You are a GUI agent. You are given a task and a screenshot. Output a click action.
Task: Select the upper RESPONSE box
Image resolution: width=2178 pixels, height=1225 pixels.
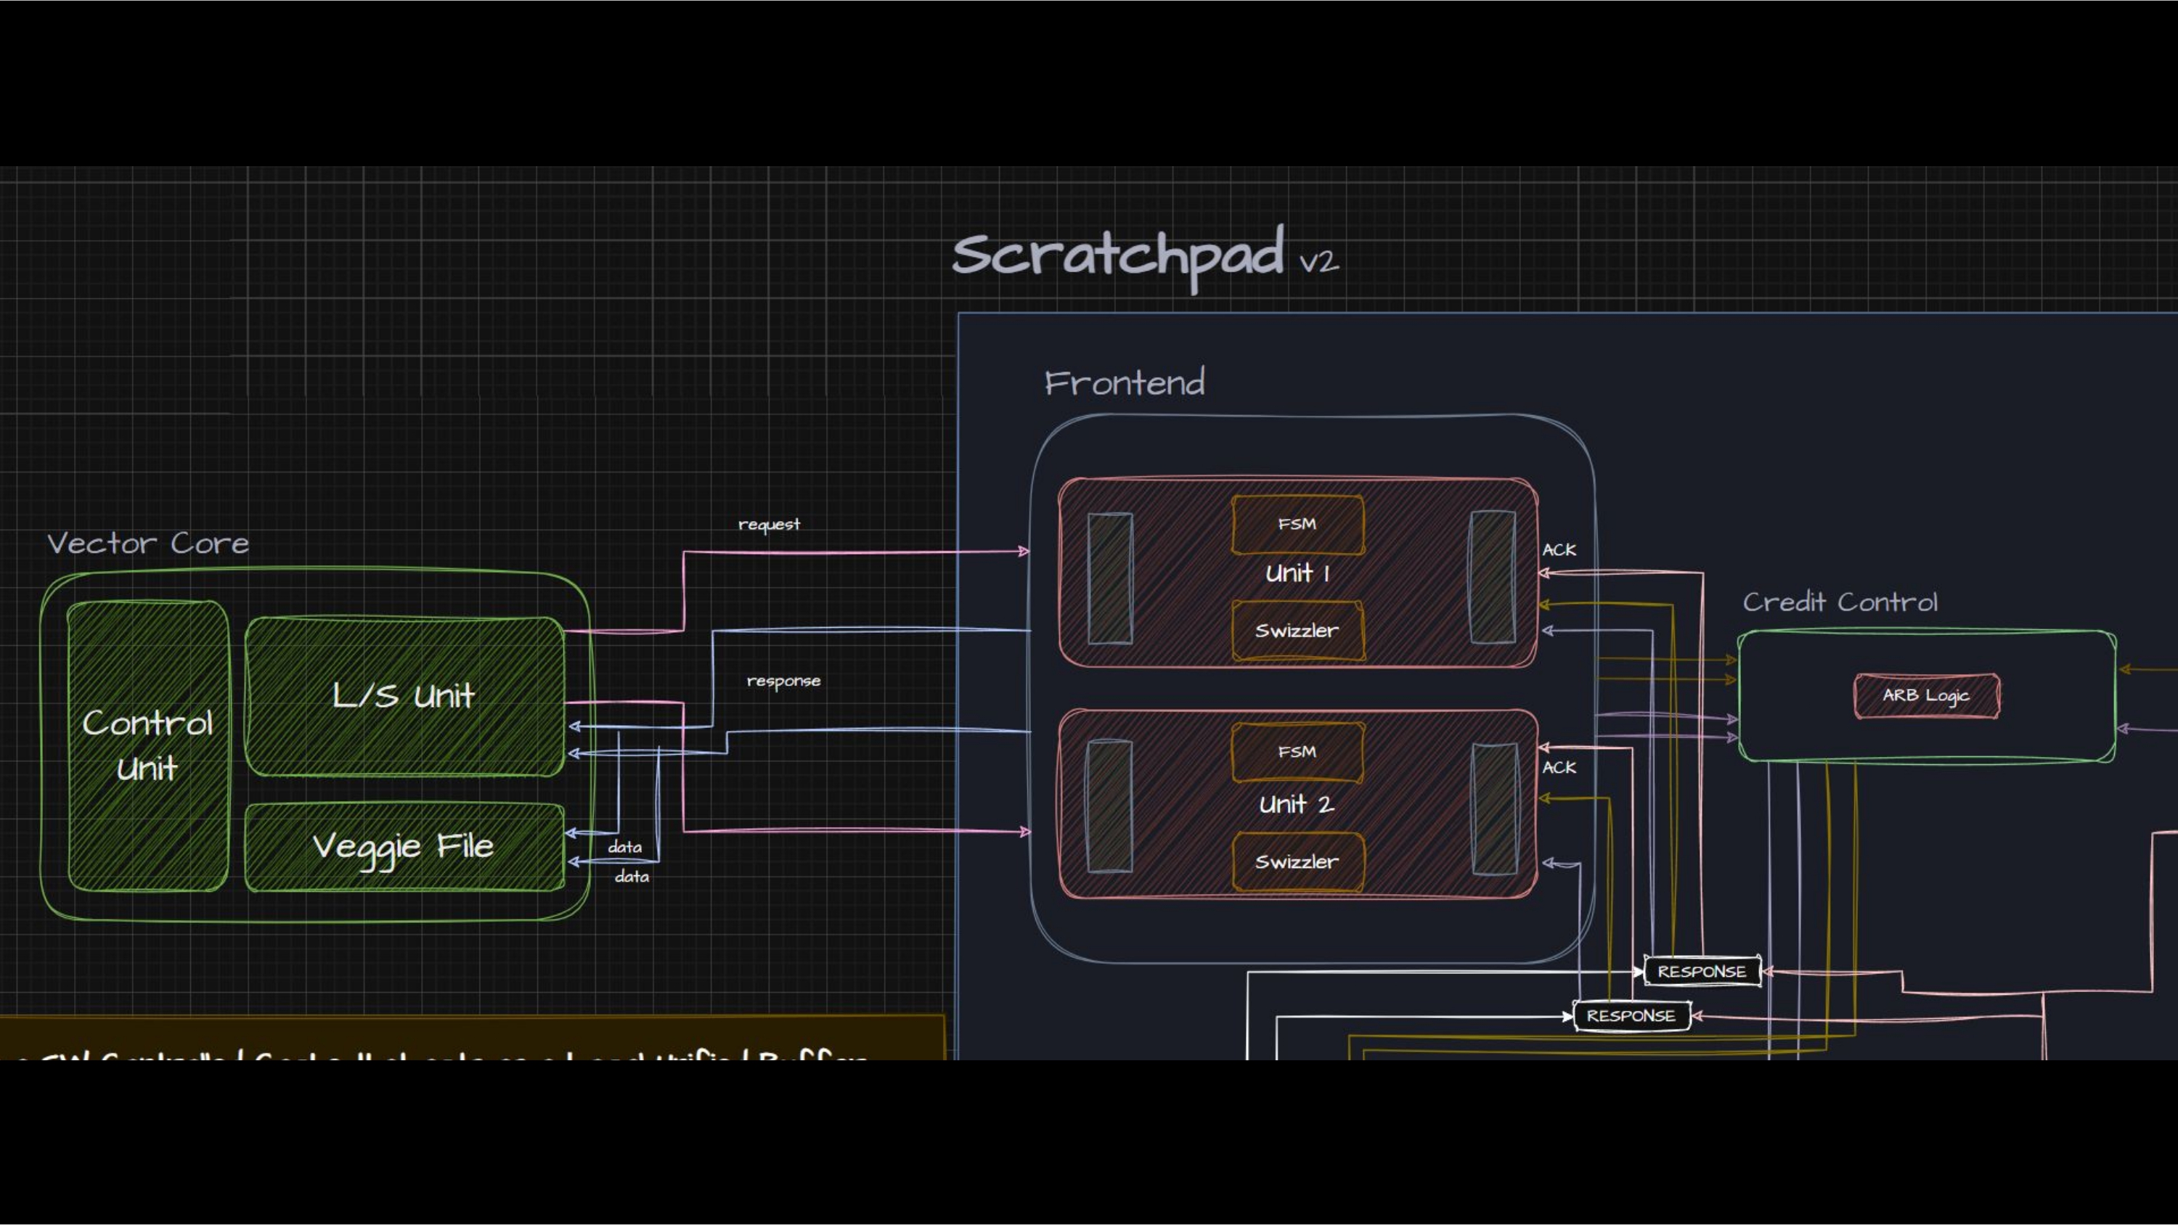[1701, 972]
